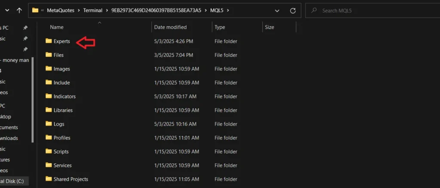Click the Profiles folder name
This screenshot has width=440, height=188.
62,138
